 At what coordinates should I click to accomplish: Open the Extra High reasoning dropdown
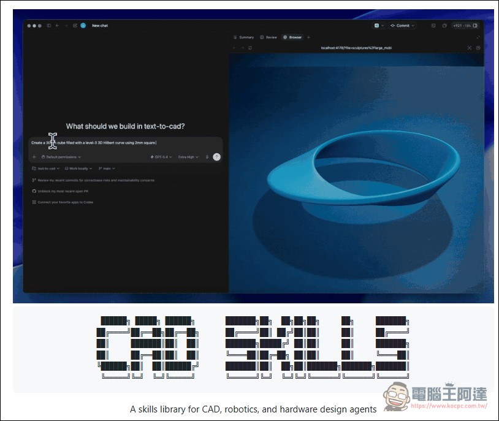click(x=188, y=157)
